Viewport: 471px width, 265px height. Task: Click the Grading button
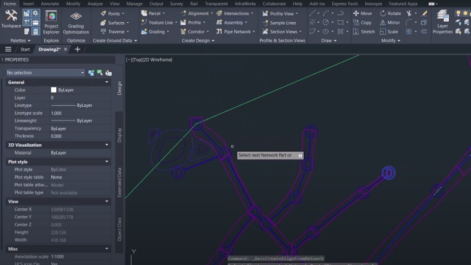click(x=155, y=32)
